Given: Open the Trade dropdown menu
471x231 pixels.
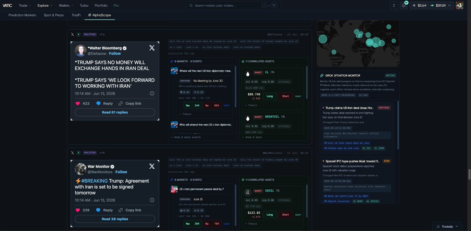Looking at the screenshot, I should click(24, 5).
